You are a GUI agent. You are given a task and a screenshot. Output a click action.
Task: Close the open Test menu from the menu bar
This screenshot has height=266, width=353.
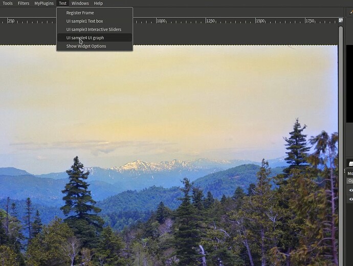coord(62,3)
